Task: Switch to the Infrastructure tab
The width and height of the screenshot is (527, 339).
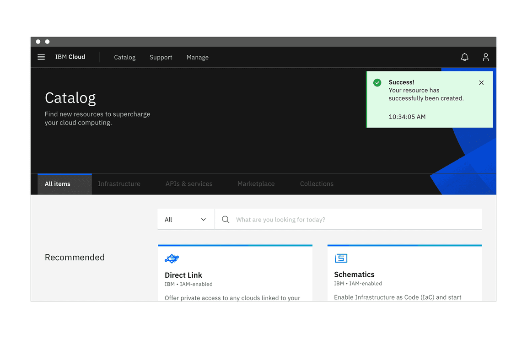Action: tap(119, 183)
